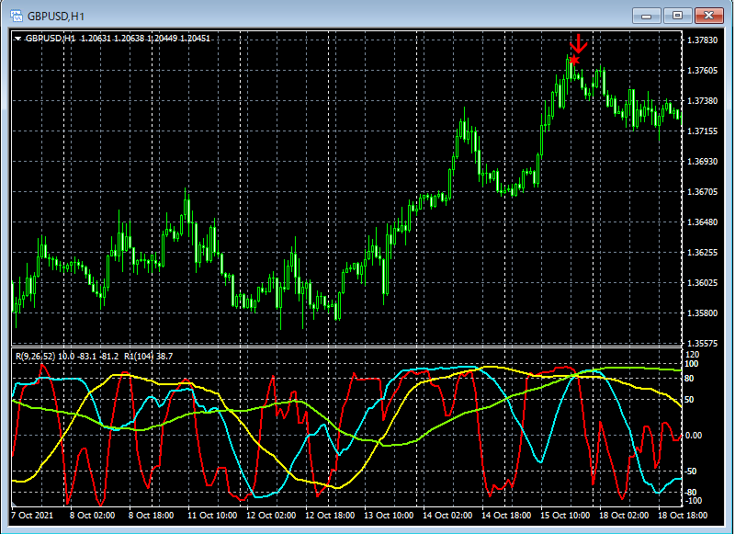Click the 8 Oct 02:00 time label
This screenshot has height=534, width=735.
(x=93, y=516)
